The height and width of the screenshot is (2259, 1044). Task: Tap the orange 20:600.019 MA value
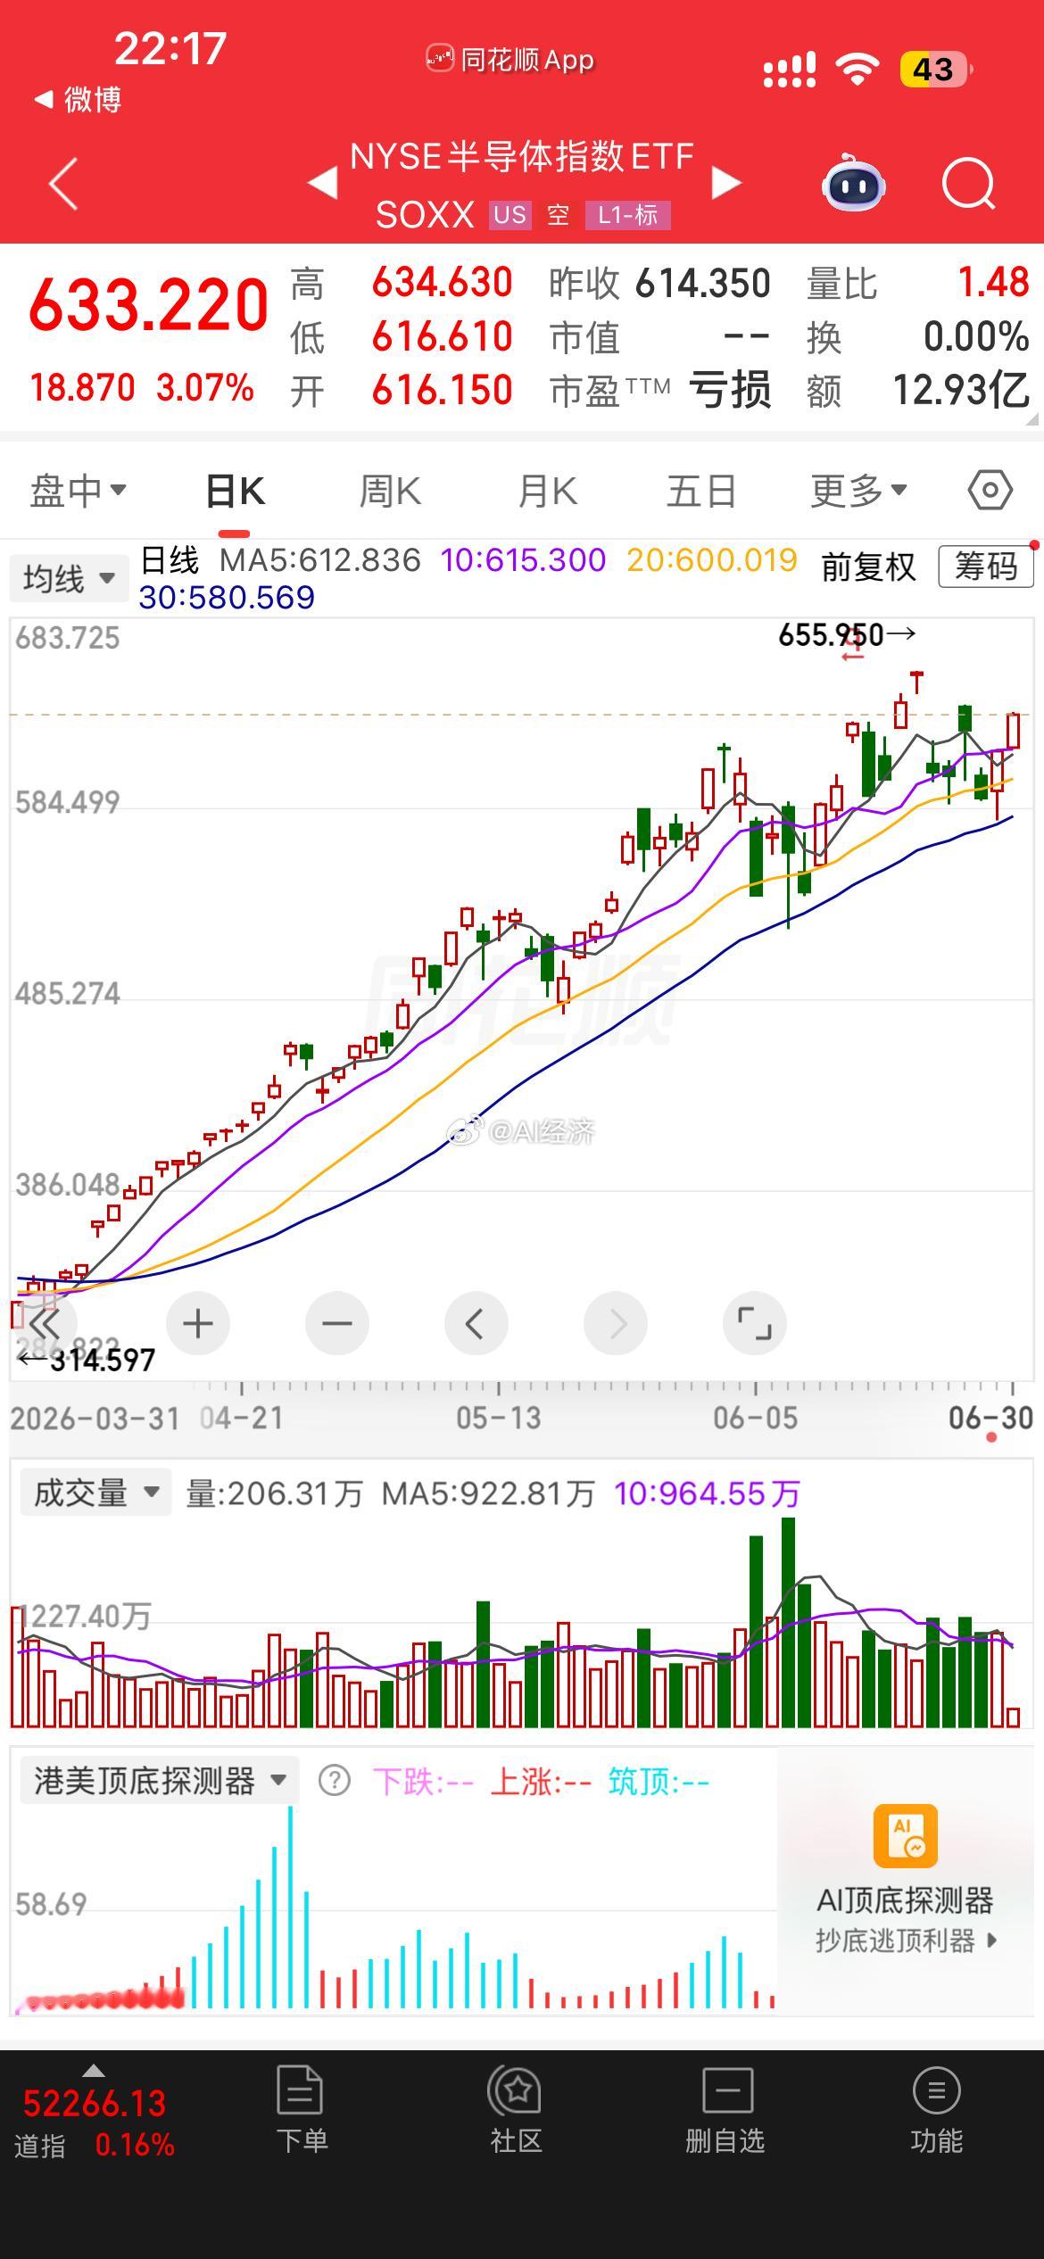(x=711, y=560)
